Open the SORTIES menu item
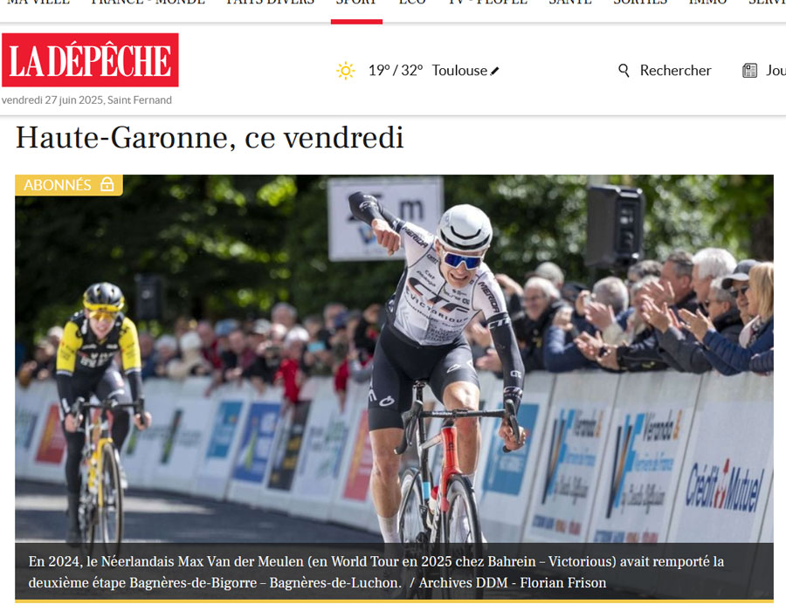786x611 pixels. (x=640, y=3)
